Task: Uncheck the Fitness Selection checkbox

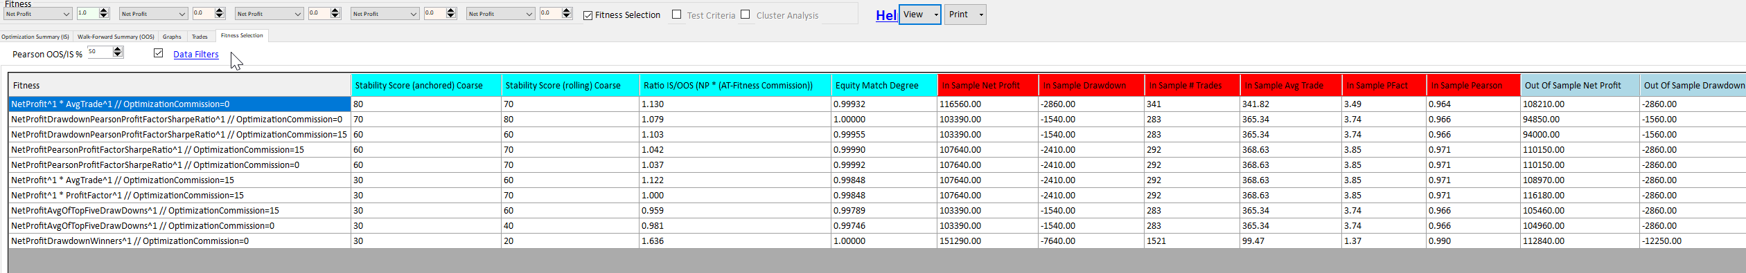Action: click(x=588, y=15)
